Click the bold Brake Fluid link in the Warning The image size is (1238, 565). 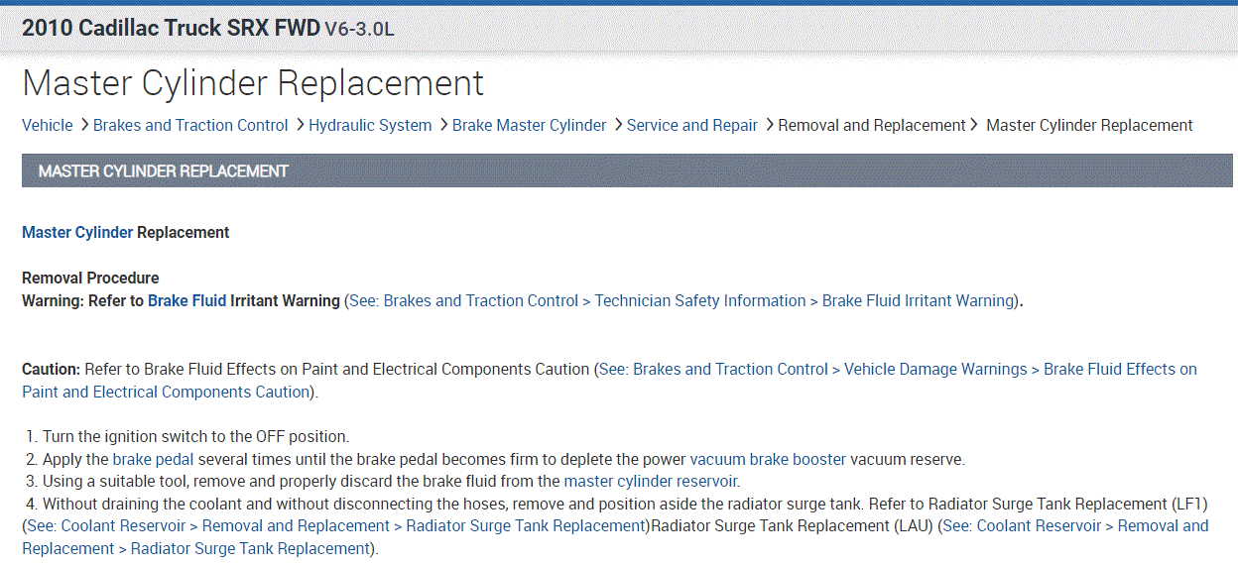tap(187, 300)
